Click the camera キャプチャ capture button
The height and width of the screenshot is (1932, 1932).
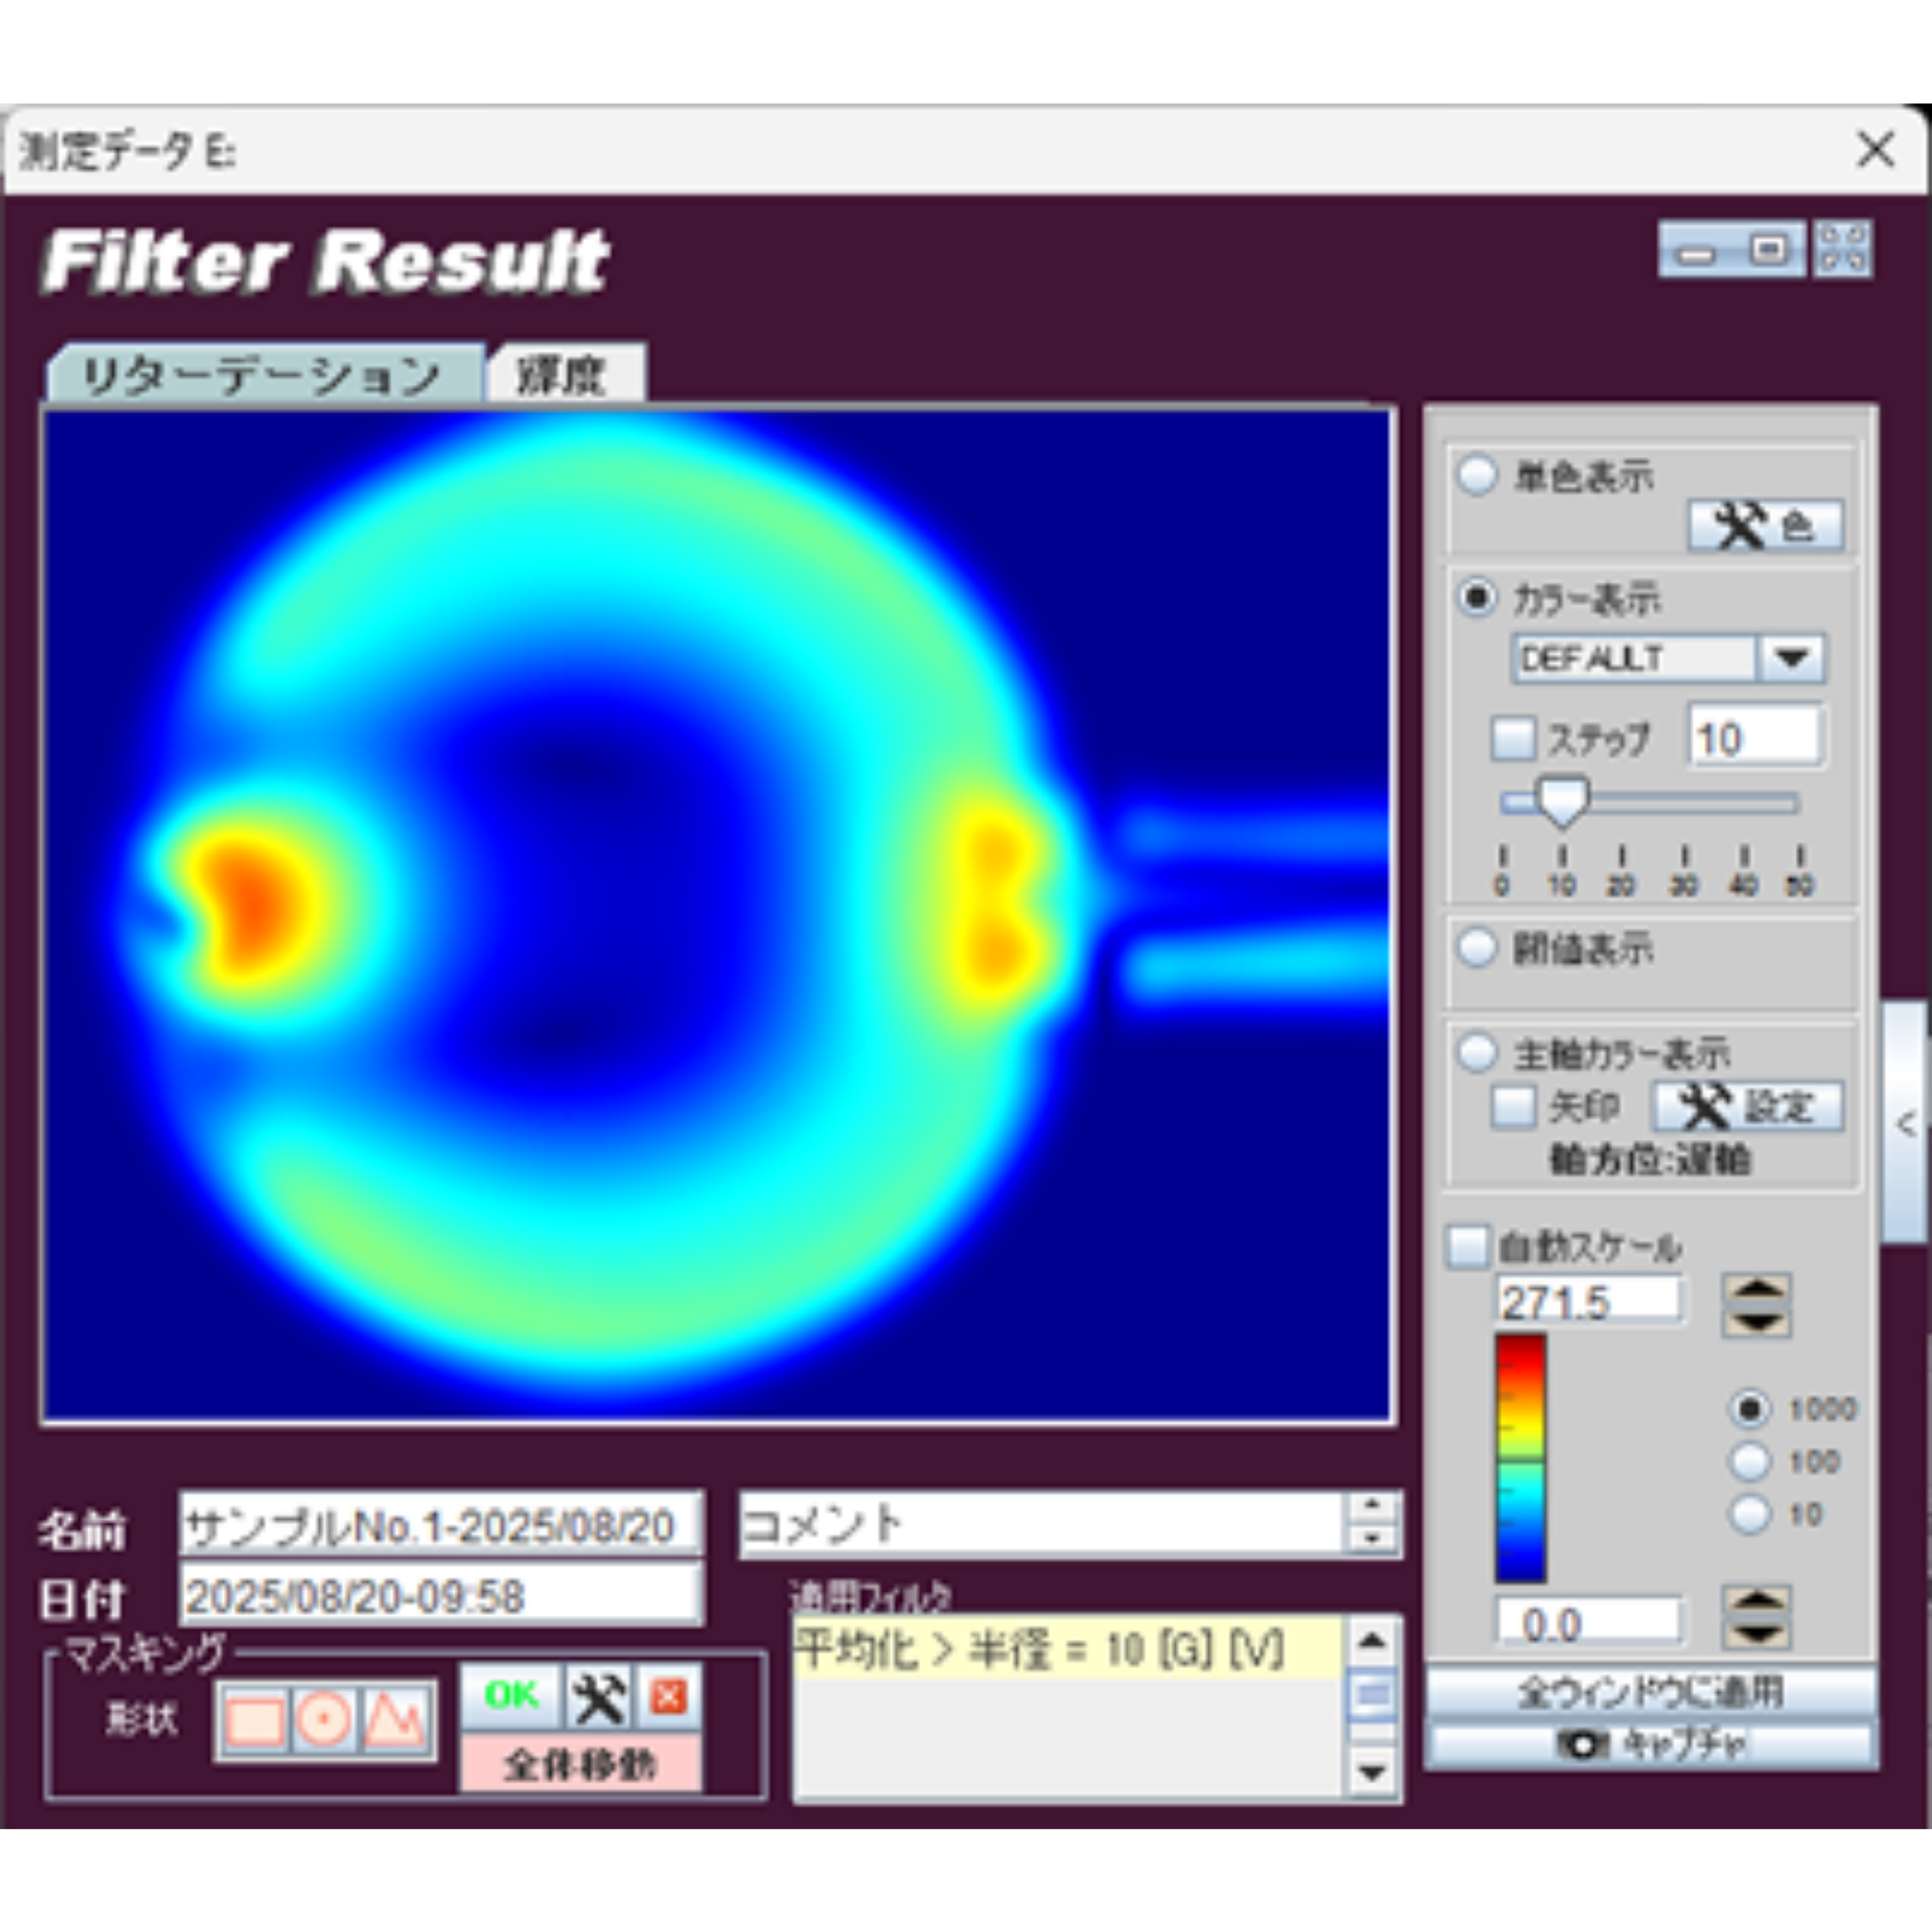pos(1650,1745)
